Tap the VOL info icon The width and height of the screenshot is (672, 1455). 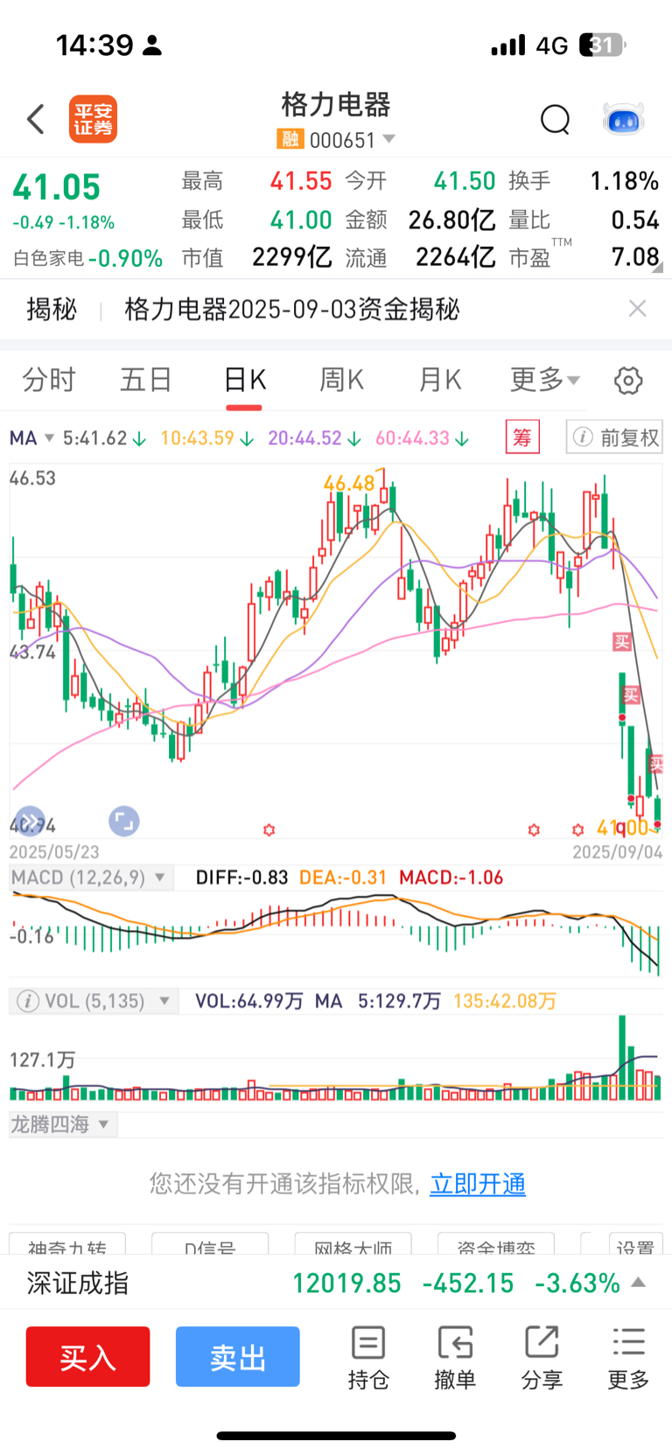click(x=28, y=1001)
